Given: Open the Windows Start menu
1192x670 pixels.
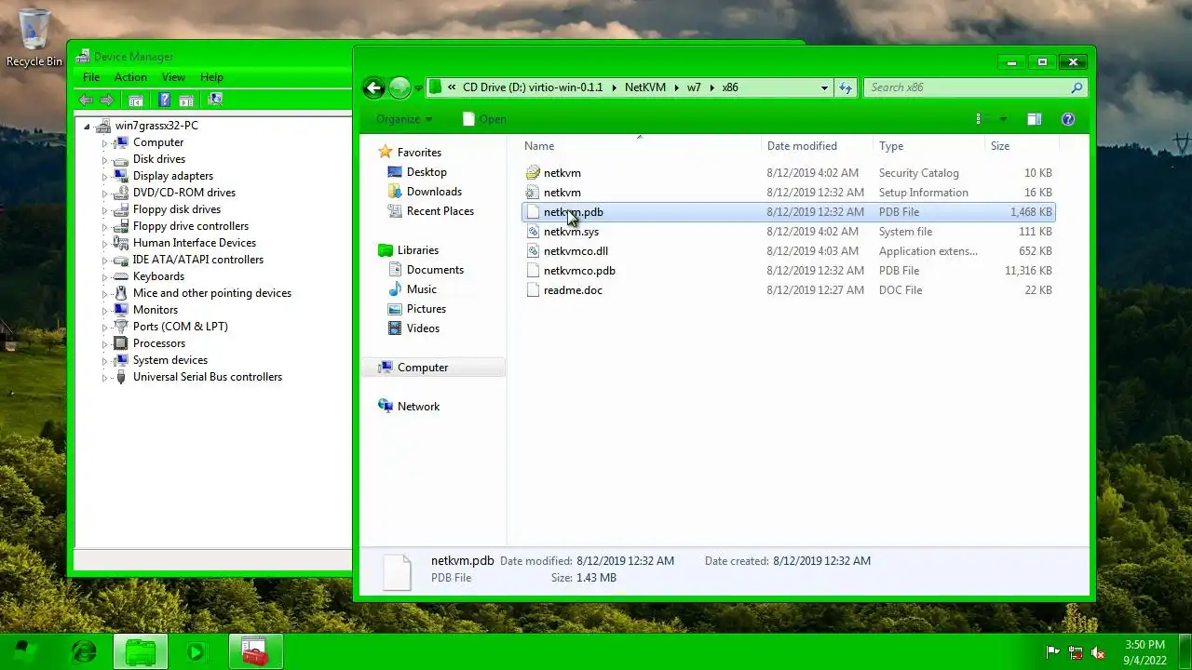Looking at the screenshot, I should pyautogui.click(x=25, y=651).
